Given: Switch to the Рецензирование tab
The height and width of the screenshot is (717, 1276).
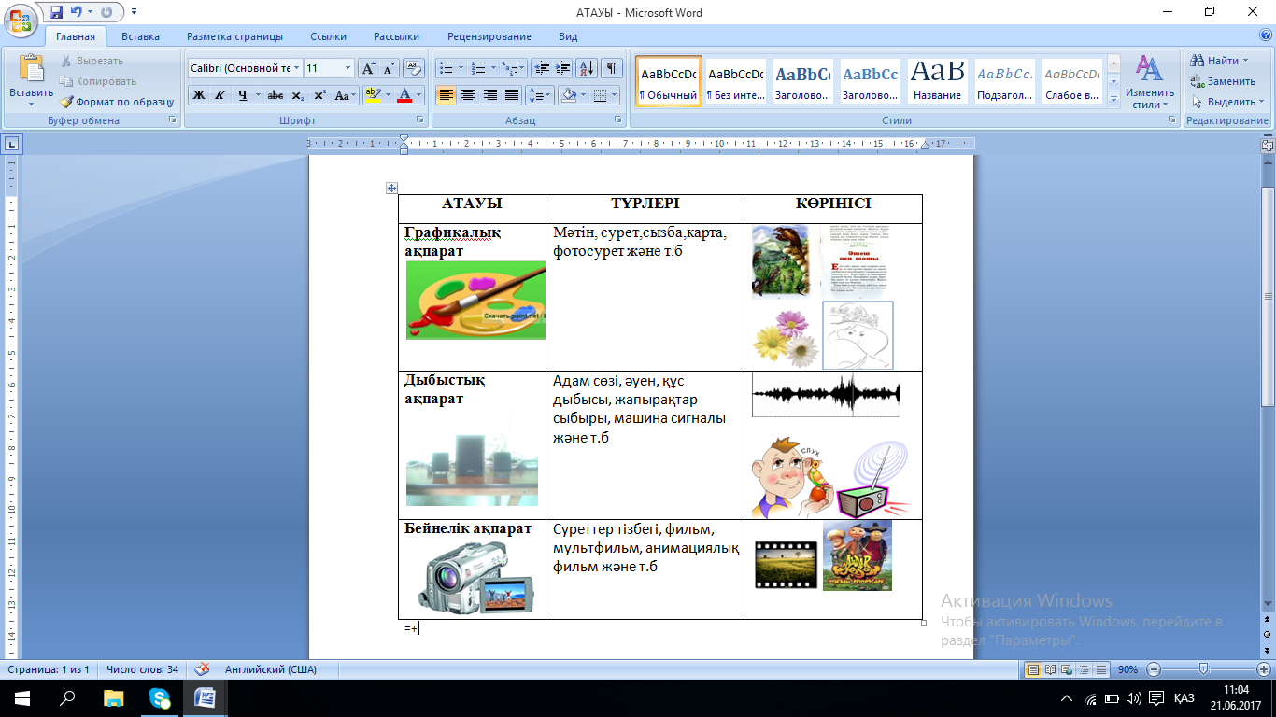Looking at the screenshot, I should click(489, 36).
